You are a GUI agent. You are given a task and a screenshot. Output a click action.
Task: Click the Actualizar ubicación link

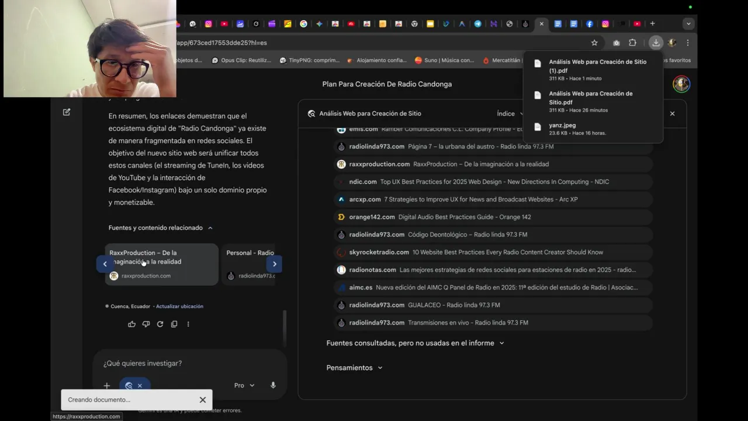(179, 306)
